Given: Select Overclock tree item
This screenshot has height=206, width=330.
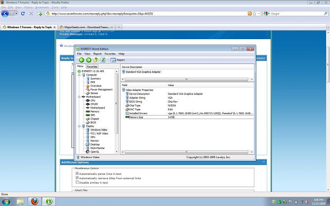Looking at the screenshot, I should pyautogui.click(x=96, y=86).
